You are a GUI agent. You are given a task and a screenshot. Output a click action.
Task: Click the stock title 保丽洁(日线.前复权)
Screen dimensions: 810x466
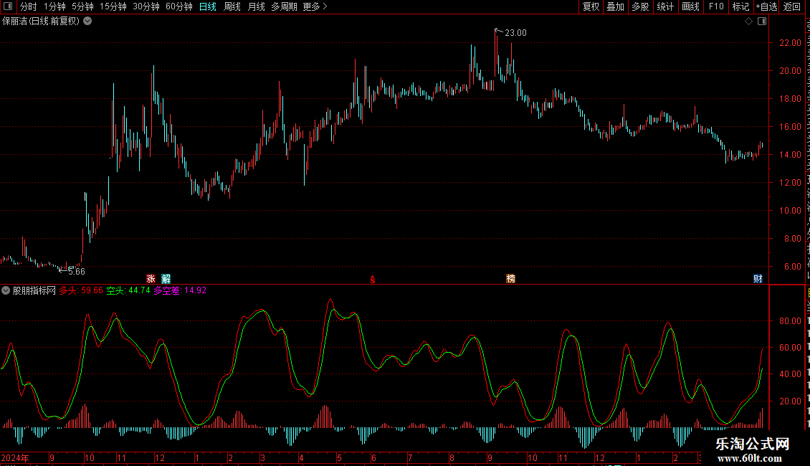tap(41, 22)
